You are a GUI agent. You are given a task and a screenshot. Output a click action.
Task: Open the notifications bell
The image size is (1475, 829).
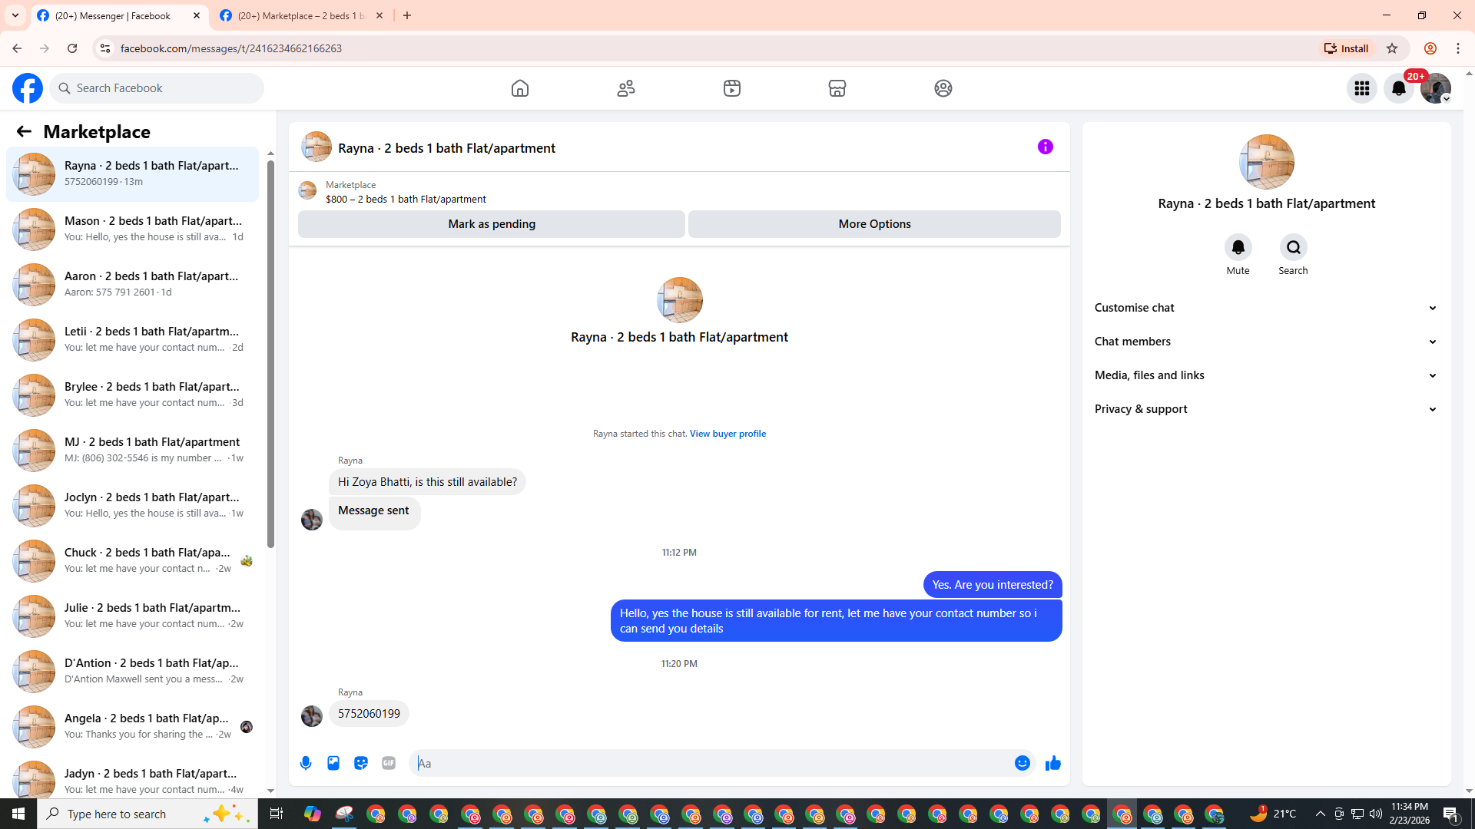(x=1398, y=88)
